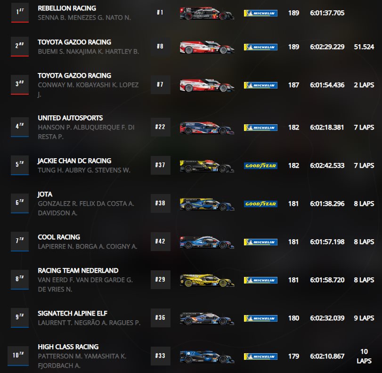Click the Signatech Alpine Elf team name
This screenshot has height=373, width=382.
[x=73, y=314]
